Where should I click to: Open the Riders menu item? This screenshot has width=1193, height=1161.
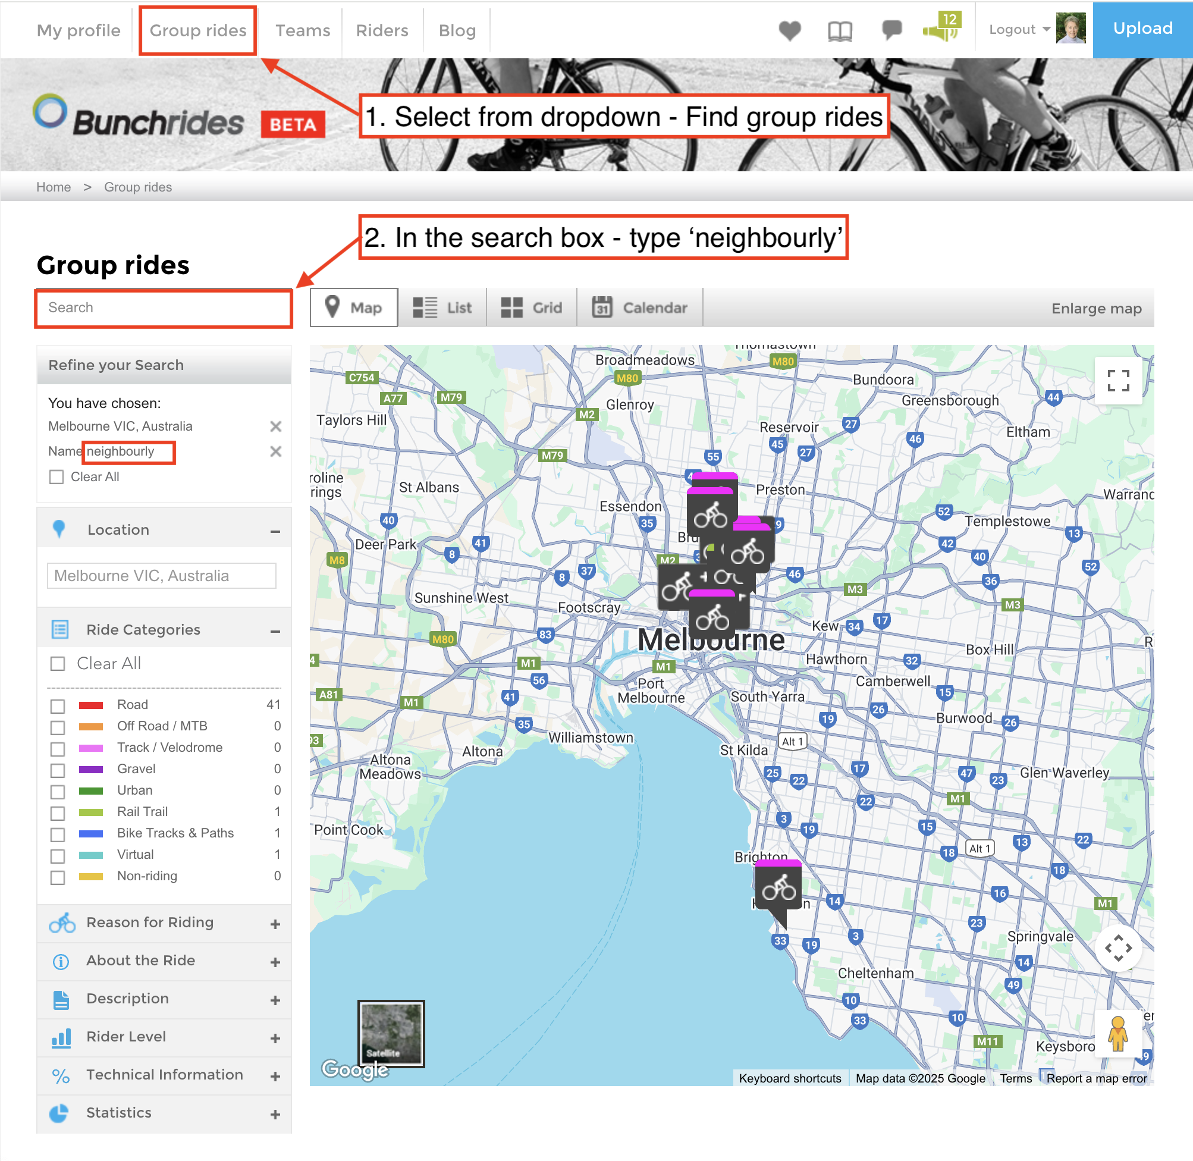click(x=382, y=30)
